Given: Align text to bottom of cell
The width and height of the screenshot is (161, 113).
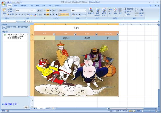Looking at the screenshot, I should [50, 10].
